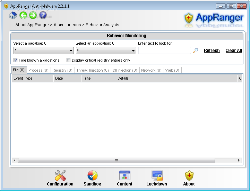This screenshot has height=191, width=250.
Task: Click the scrollbar right arrow
Action: pos(239,160)
